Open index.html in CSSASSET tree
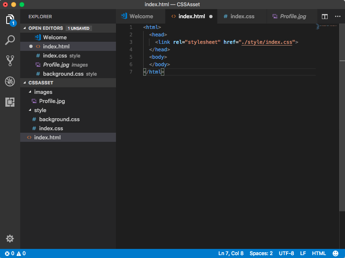345x258 pixels. tap(68, 137)
